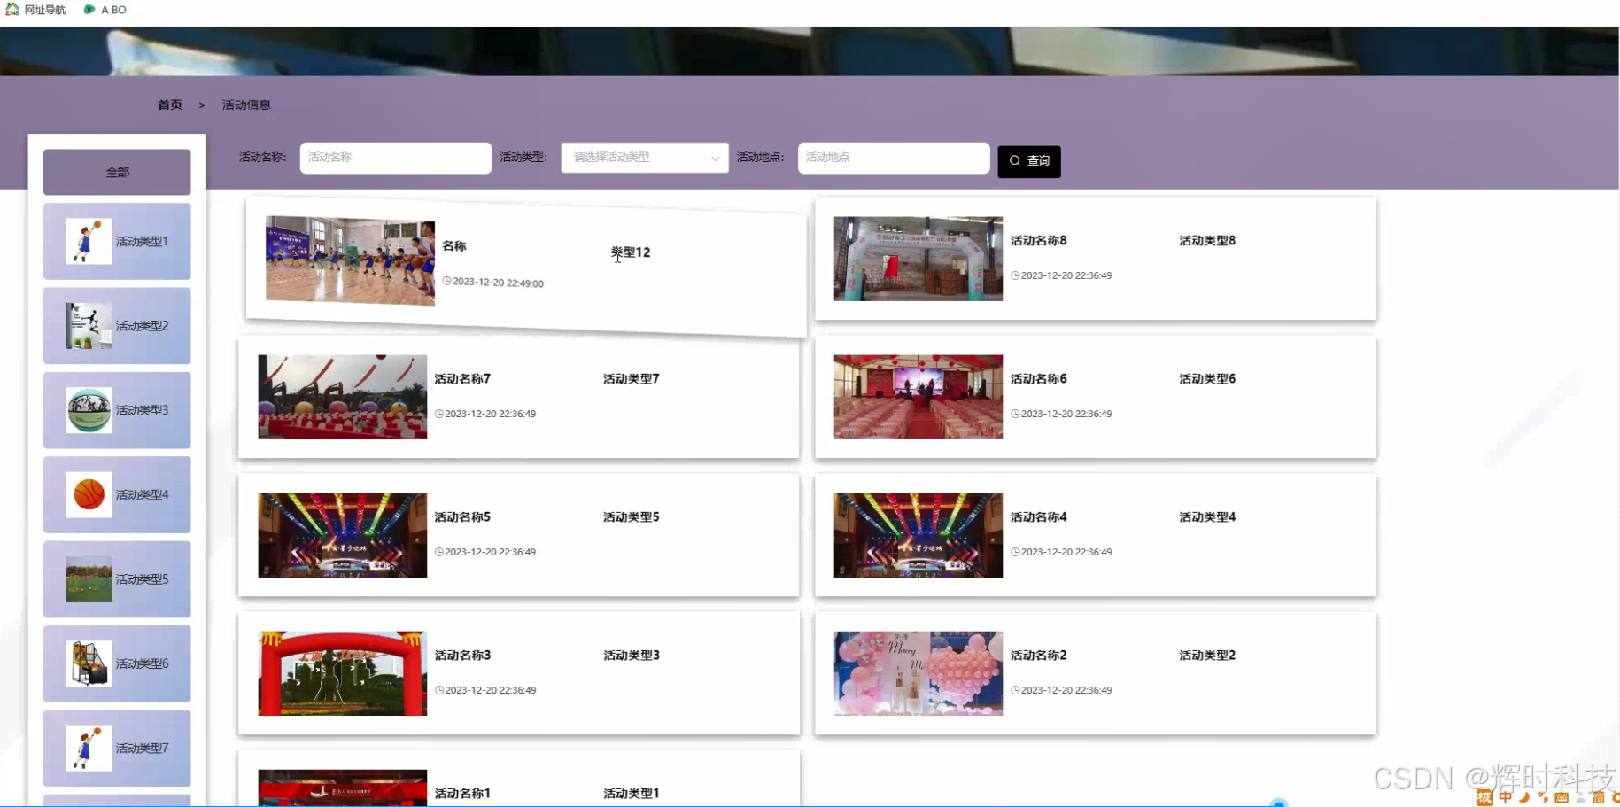Click the 活动类型7 basketball player icon
The height and width of the screenshot is (807, 1620).
tap(89, 748)
